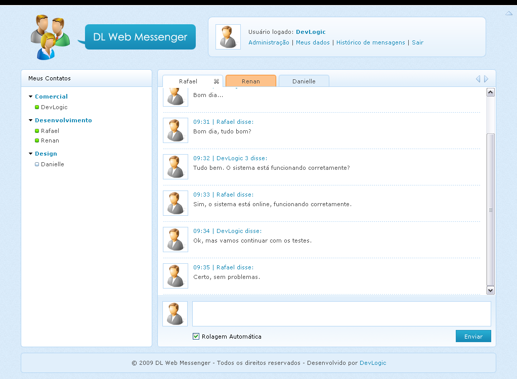The image size is (517, 379).
Task: Click '09:32 | DevLogic 3 disse:' header
Action: (230, 158)
